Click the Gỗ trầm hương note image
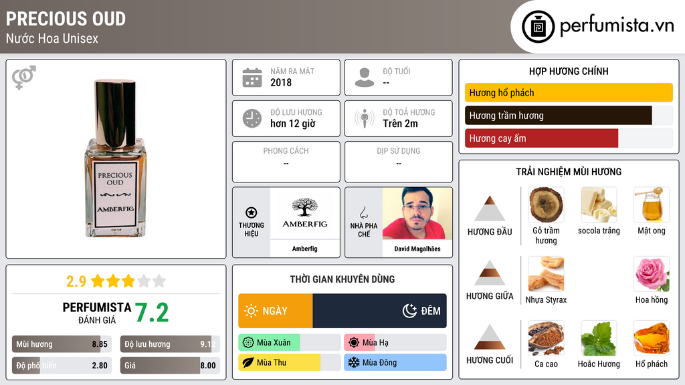 [x=546, y=205]
